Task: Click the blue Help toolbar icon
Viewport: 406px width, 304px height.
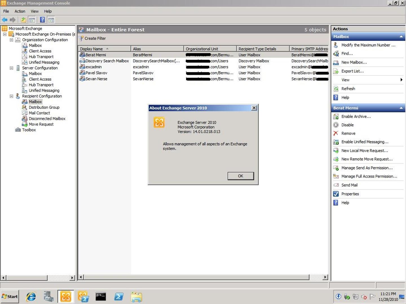Action: [42, 20]
